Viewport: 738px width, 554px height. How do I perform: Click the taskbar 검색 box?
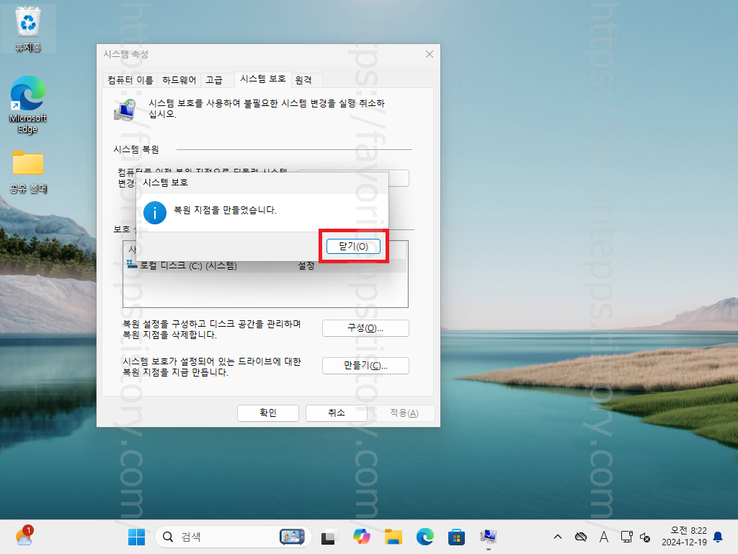[233, 537]
